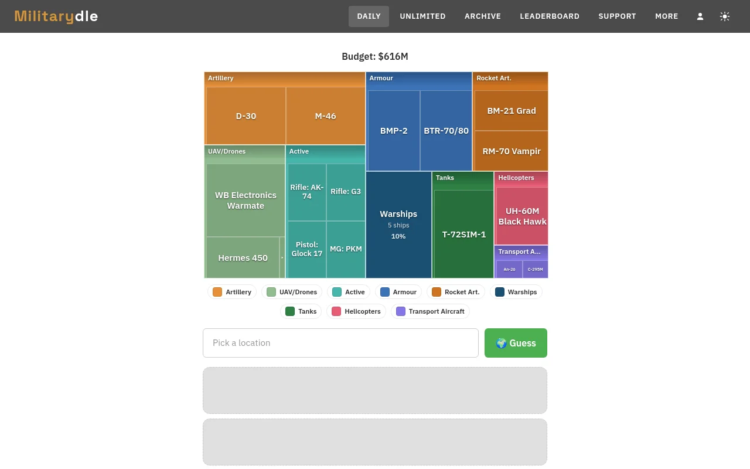Select the Rifle: AK-74 tile
This screenshot has width=750, height=469.
tap(307, 192)
